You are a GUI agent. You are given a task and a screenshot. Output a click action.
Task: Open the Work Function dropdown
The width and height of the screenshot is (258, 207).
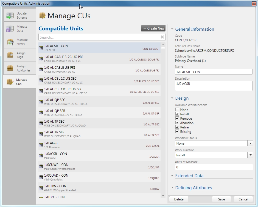[250, 155]
